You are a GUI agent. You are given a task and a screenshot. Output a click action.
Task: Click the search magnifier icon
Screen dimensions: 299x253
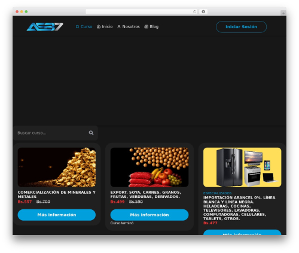[x=91, y=133]
